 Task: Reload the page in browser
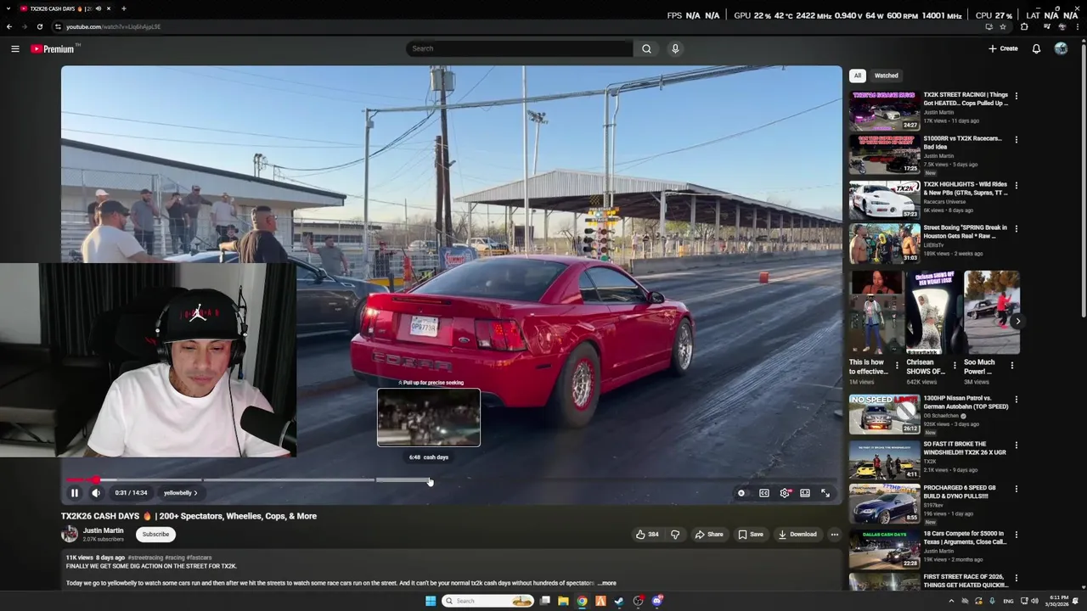tap(39, 26)
